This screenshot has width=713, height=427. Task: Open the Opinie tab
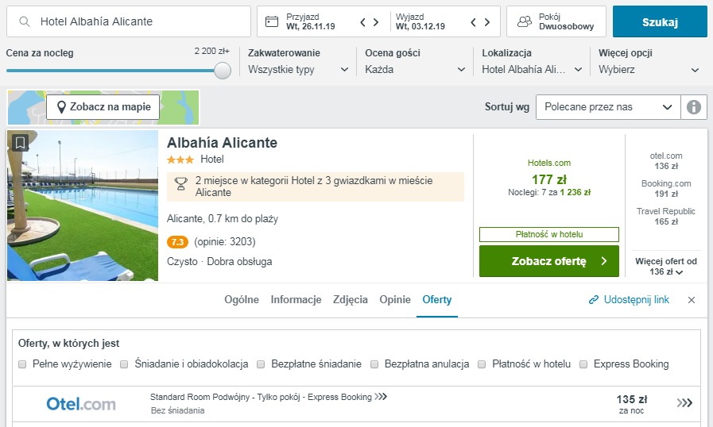coord(395,299)
